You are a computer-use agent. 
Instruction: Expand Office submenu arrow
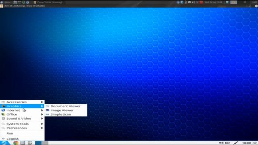[42, 114]
